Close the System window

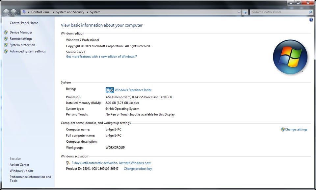[308, 3]
